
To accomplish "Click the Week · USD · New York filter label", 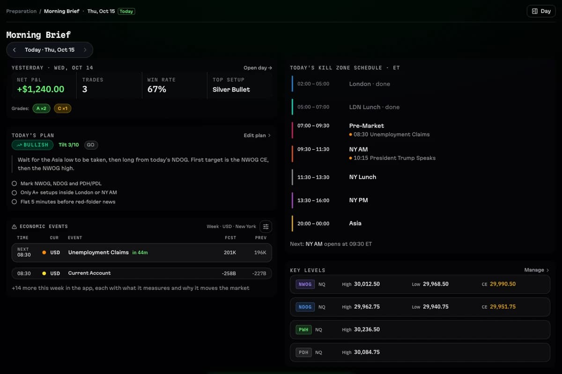I will click(231, 227).
